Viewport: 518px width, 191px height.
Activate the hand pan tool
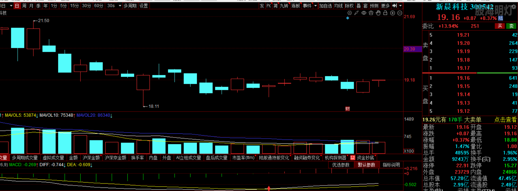(378, 13)
